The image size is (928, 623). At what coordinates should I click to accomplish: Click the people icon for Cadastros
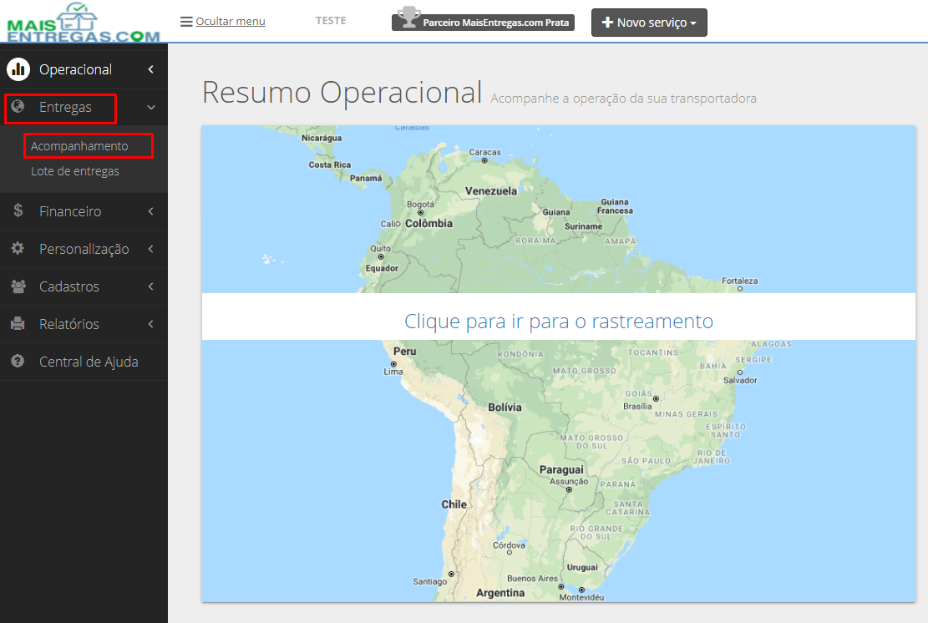click(18, 286)
